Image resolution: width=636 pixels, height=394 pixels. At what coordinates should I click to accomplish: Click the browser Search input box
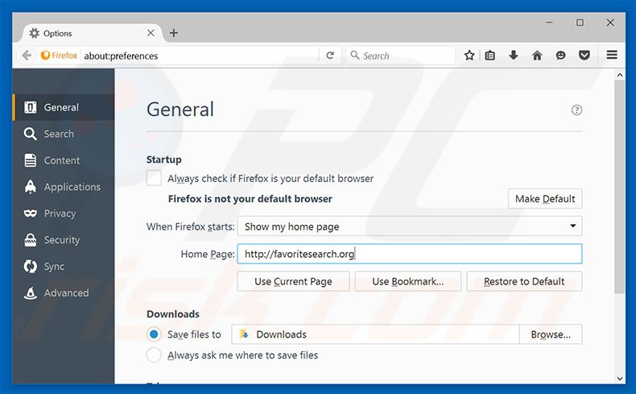401,56
